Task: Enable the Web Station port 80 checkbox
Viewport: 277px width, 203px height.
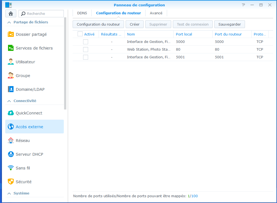Action: (x=86, y=50)
